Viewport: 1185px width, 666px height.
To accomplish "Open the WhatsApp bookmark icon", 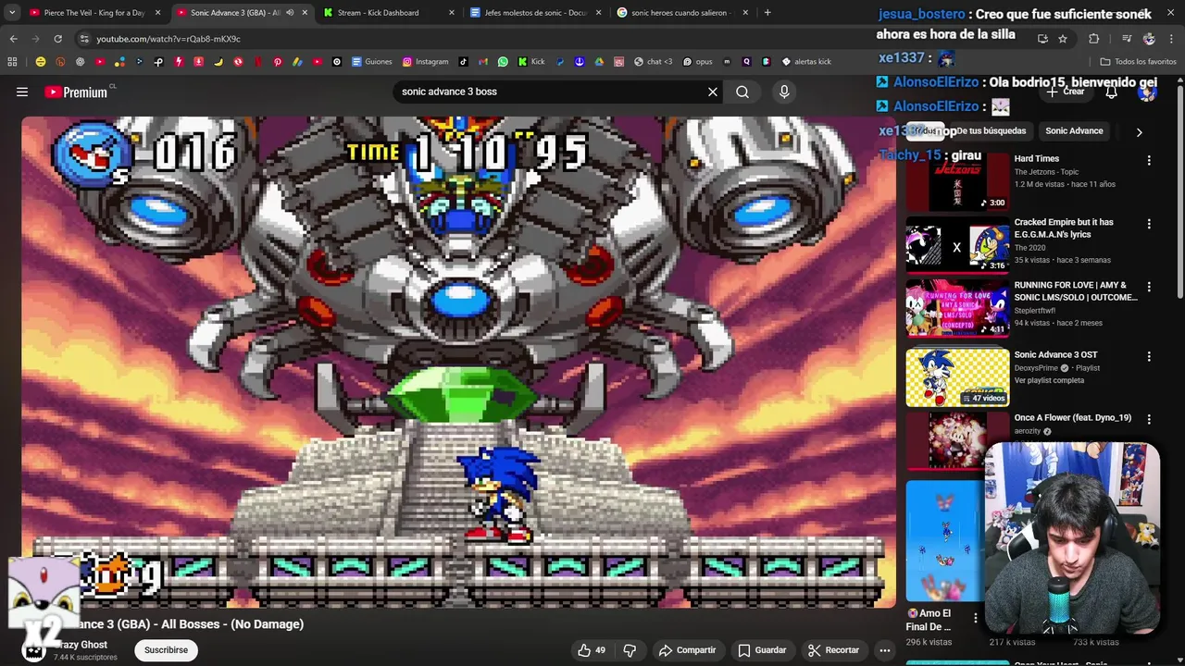I will point(503,62).
